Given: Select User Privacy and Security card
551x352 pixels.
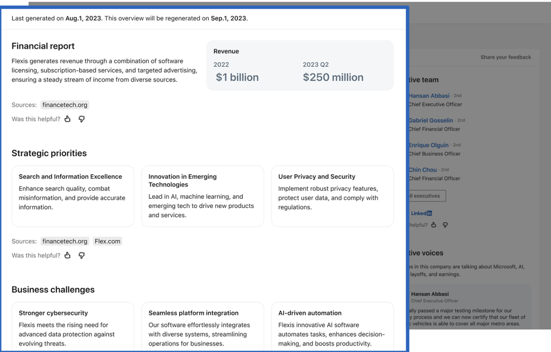Looking at the screenshot, I should pyautogui.click(x=333, y=196).
